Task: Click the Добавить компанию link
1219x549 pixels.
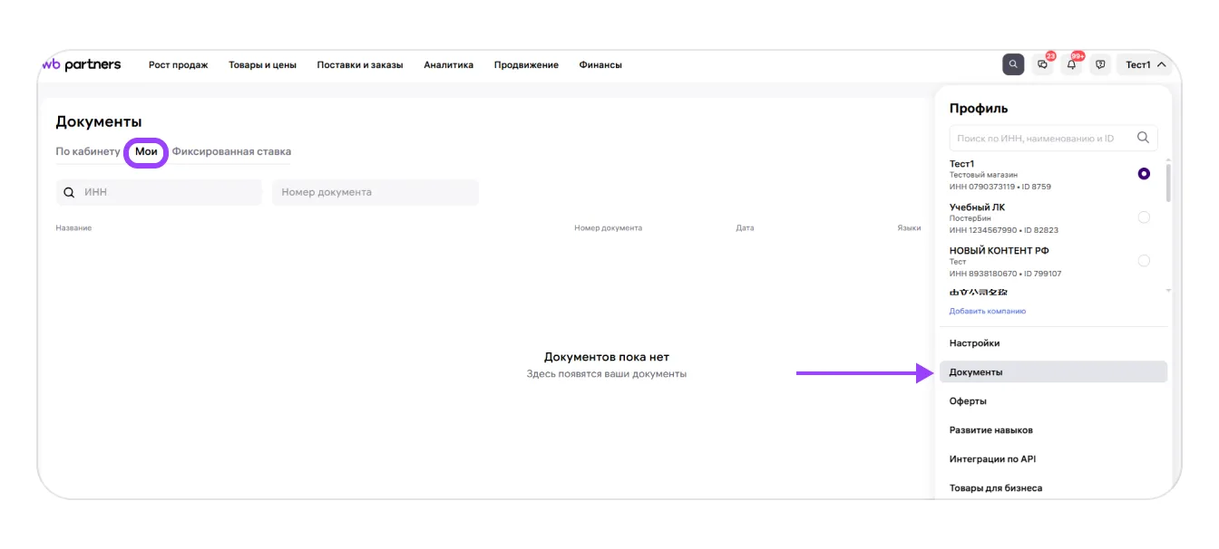Action: point(988,311)
